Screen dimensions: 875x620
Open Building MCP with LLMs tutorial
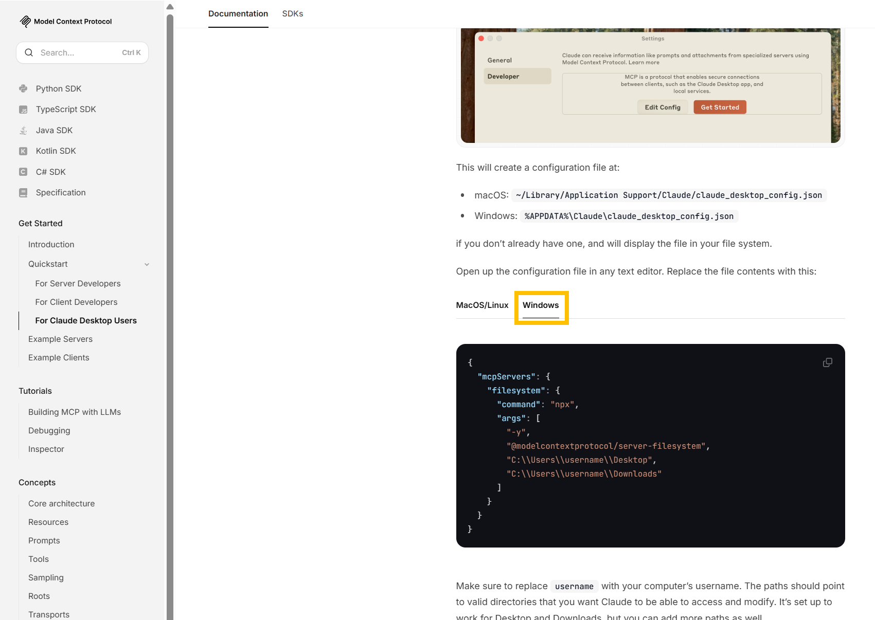(75, 412)
